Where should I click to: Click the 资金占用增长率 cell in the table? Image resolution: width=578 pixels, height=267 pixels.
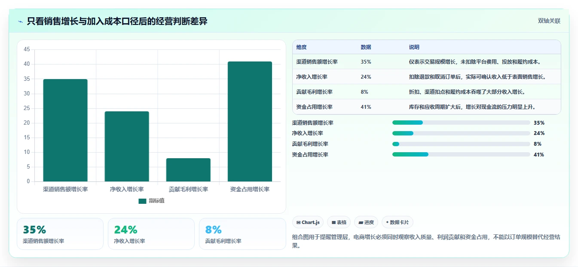pyautogui.click(x=315, y=107)
